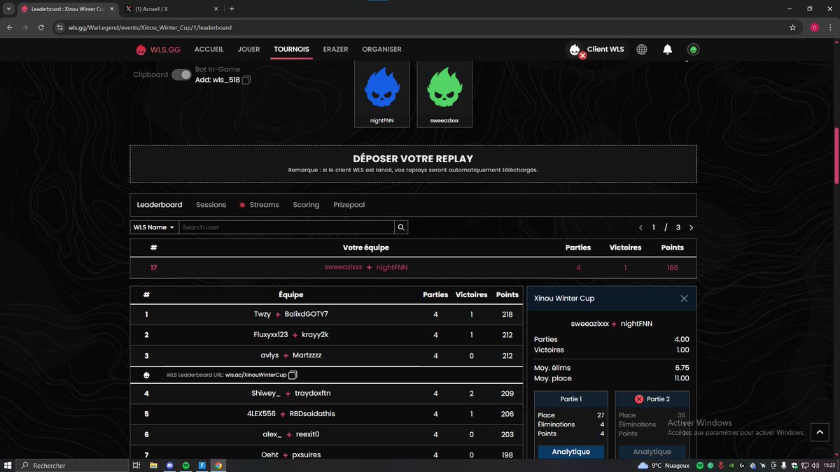Click the taskbar Rechercher search box
This screenshot has height=472, width=840.
point(72,465)
